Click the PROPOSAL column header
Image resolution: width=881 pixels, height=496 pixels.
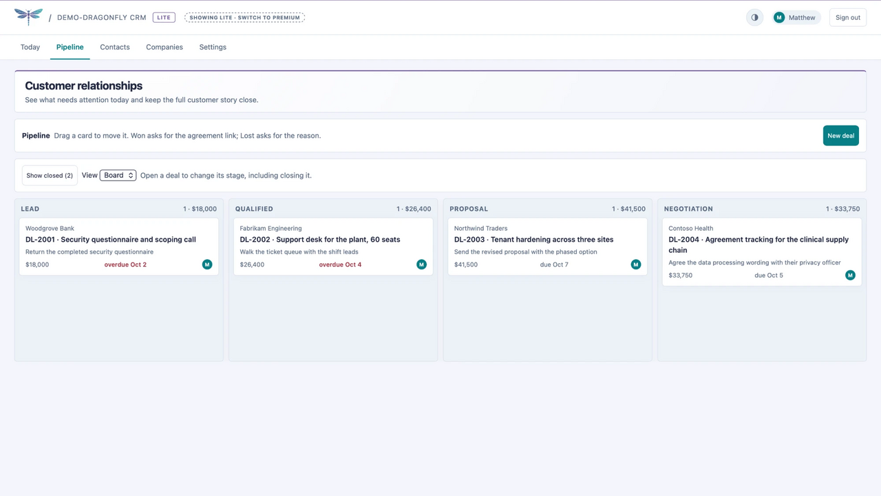(469, 209)
